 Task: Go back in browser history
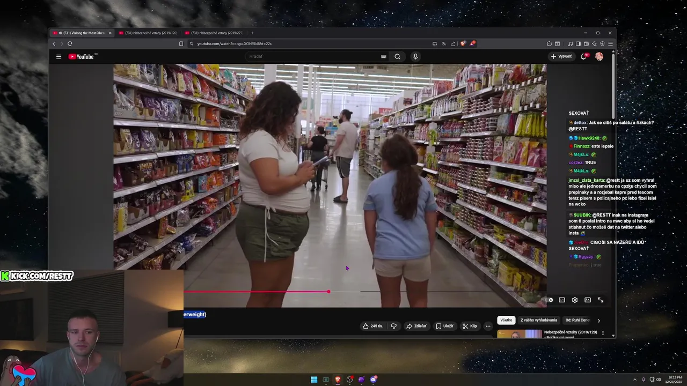54,43
